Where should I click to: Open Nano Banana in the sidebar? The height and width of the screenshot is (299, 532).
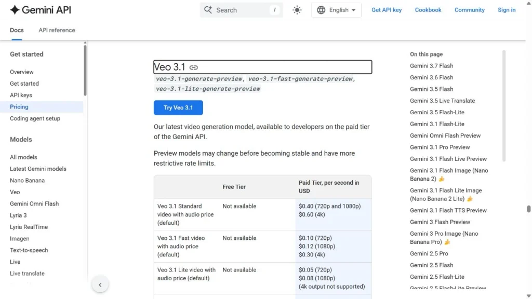(x=27, y=180)
